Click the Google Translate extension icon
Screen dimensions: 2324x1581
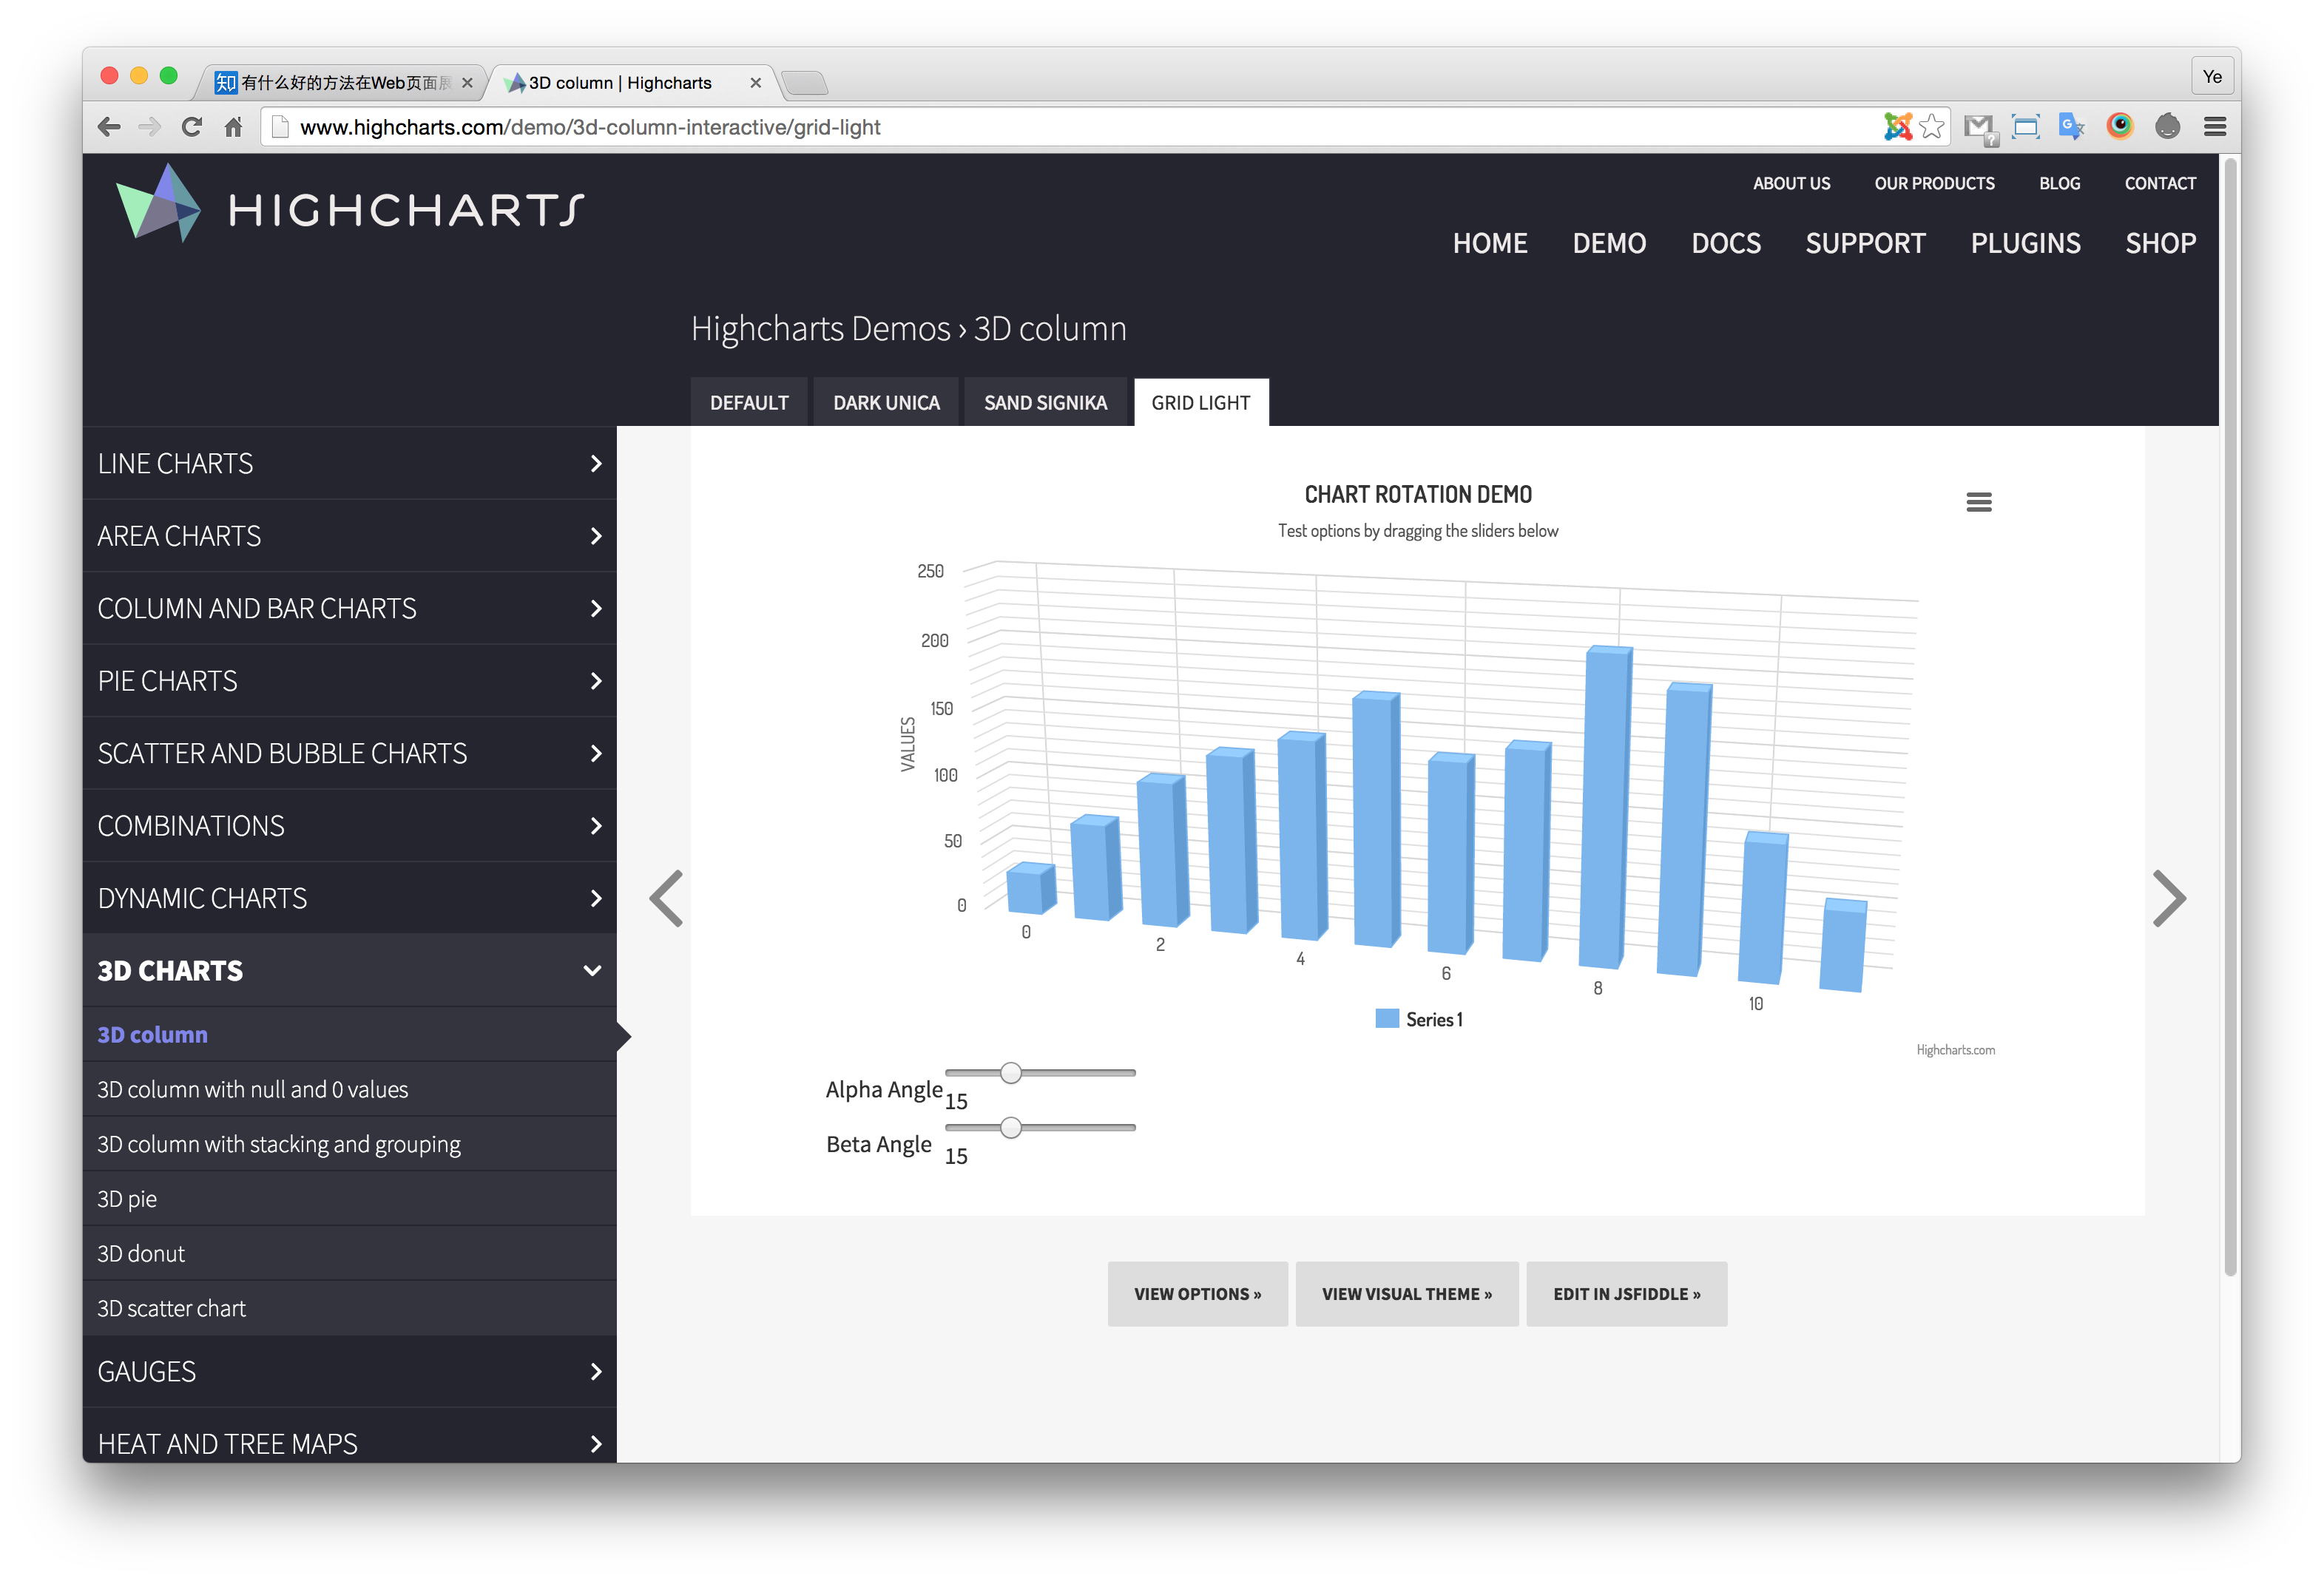(2070, 126)
